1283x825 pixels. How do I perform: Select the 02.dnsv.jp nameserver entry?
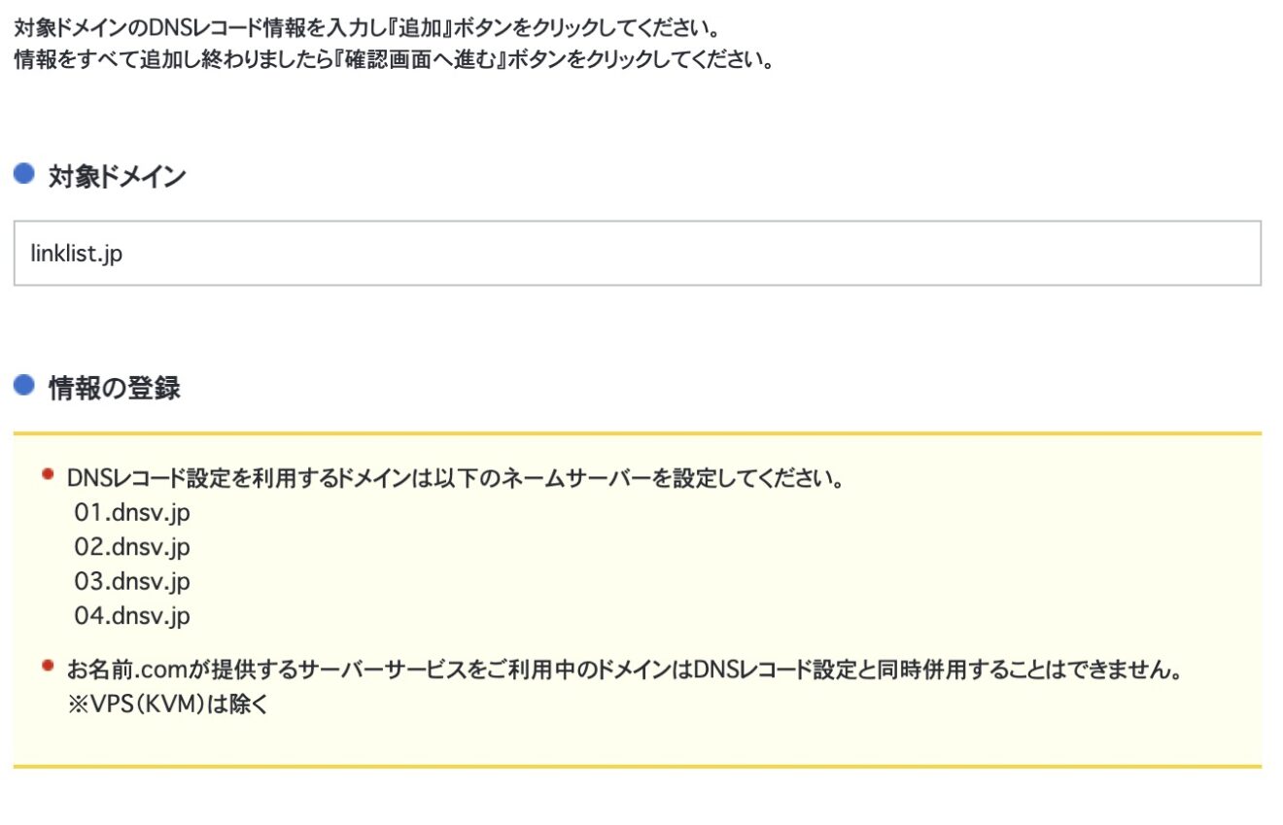[x=134, y=547]
